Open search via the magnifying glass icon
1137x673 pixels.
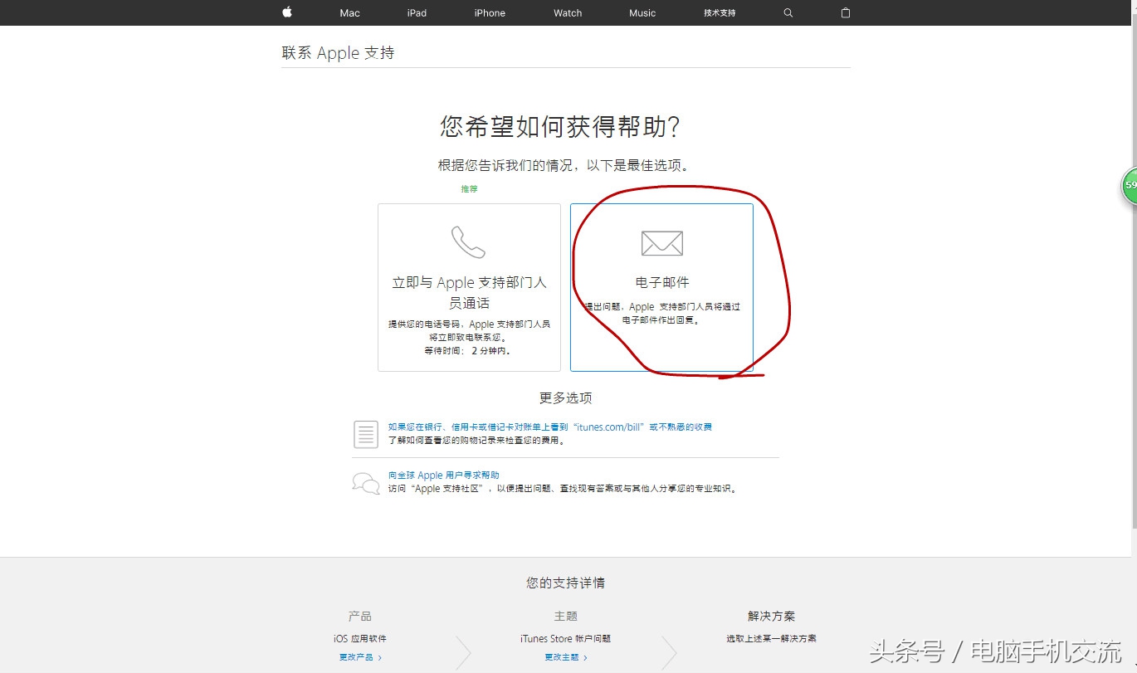pyautogui.click(x=787, y=12)
